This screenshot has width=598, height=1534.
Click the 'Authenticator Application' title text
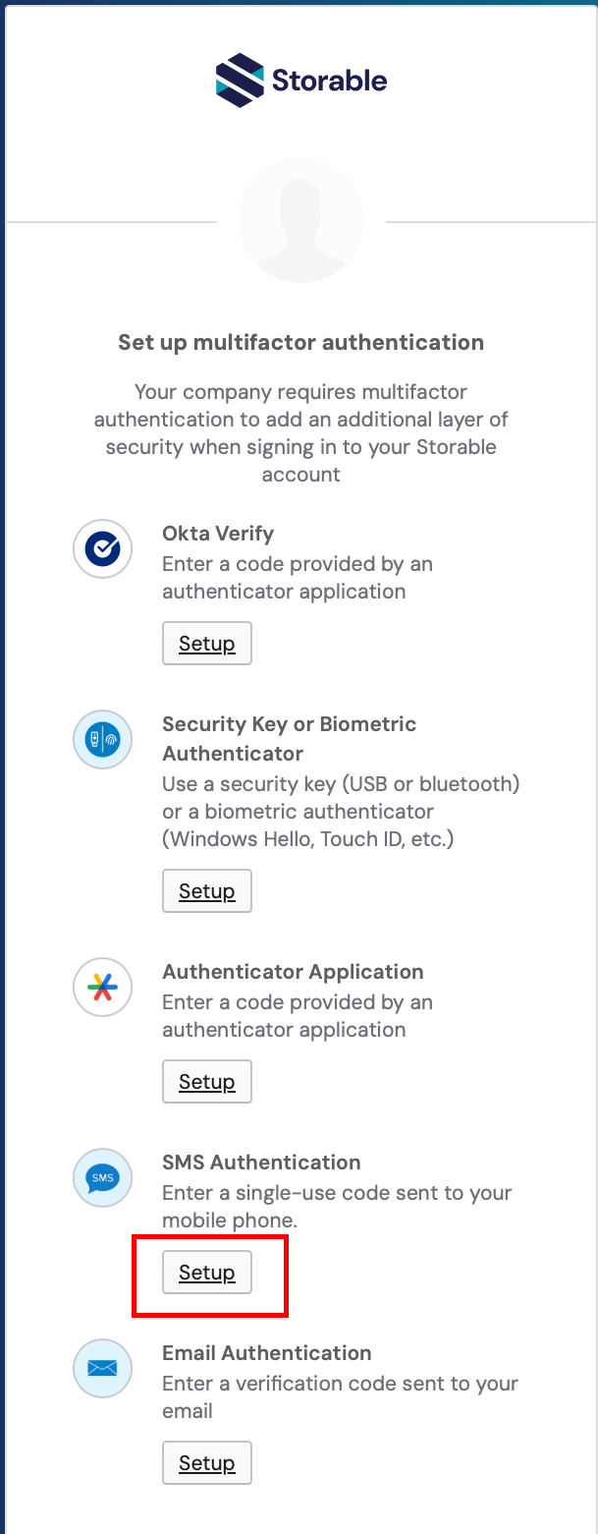pyautogui.click(x=293, y=972)
